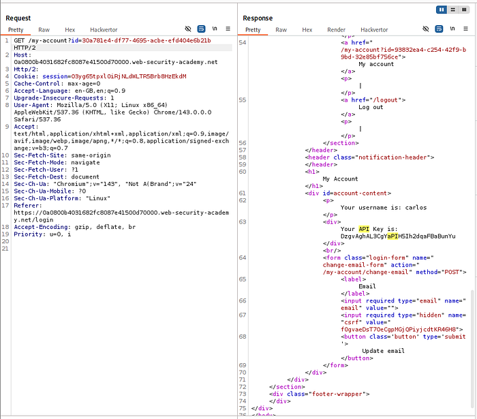Click Sec-Fetch-Dest document line
Viewport: 477px width, 419px height.
(x=57, y=176)
